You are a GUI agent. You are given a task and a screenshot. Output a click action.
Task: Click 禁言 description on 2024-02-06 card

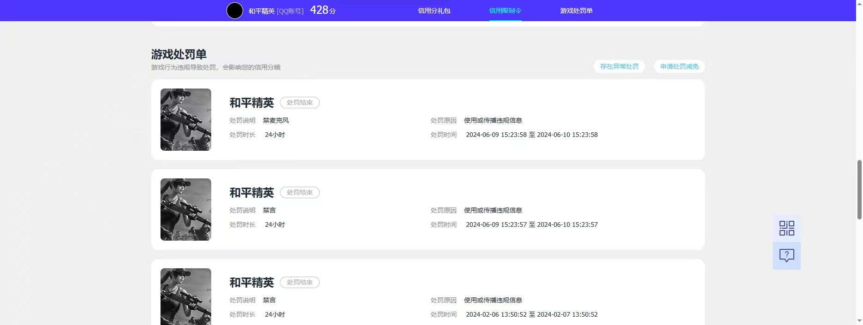click(269, 300)
